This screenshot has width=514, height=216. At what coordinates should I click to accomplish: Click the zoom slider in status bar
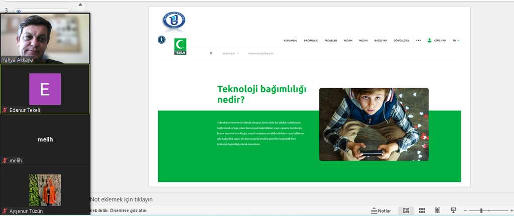tap(482, 210)
